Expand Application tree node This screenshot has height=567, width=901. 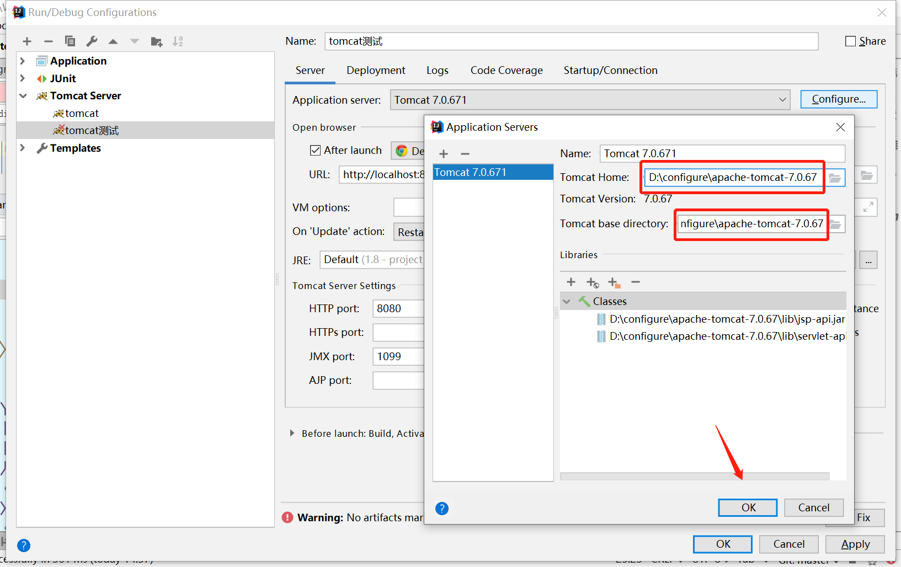click(x=23, y=61)
